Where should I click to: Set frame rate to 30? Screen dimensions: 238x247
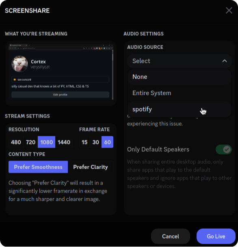click(95, 142)
